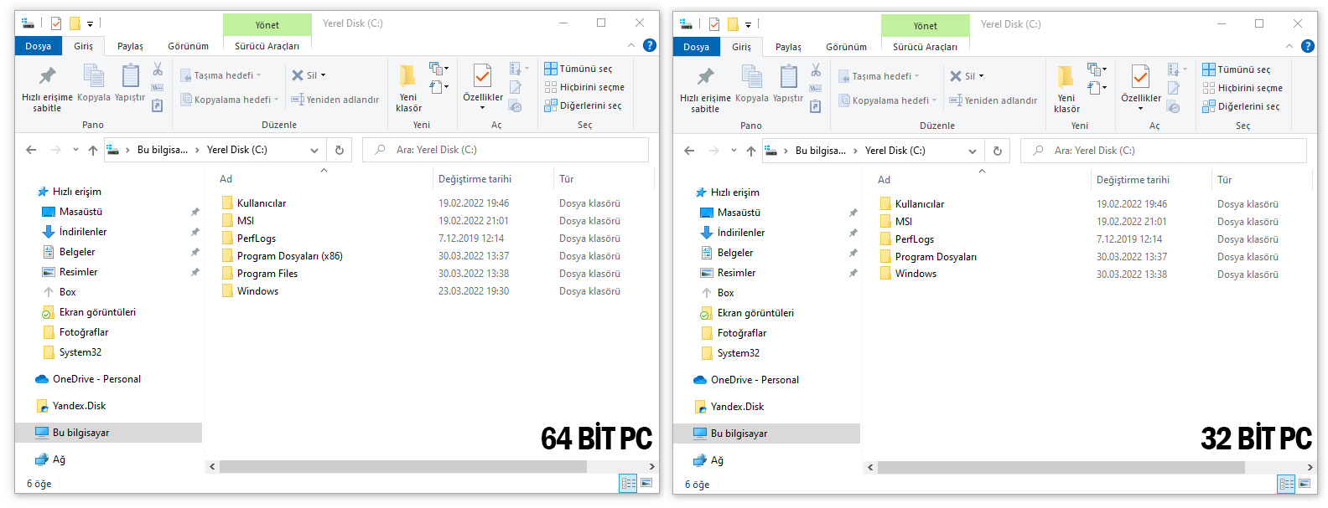This screenshot has width=1328, height=508.
Task: Switch to large icons view in 64 BİT window
Action: pyautogui.click(x=646, y=483)
